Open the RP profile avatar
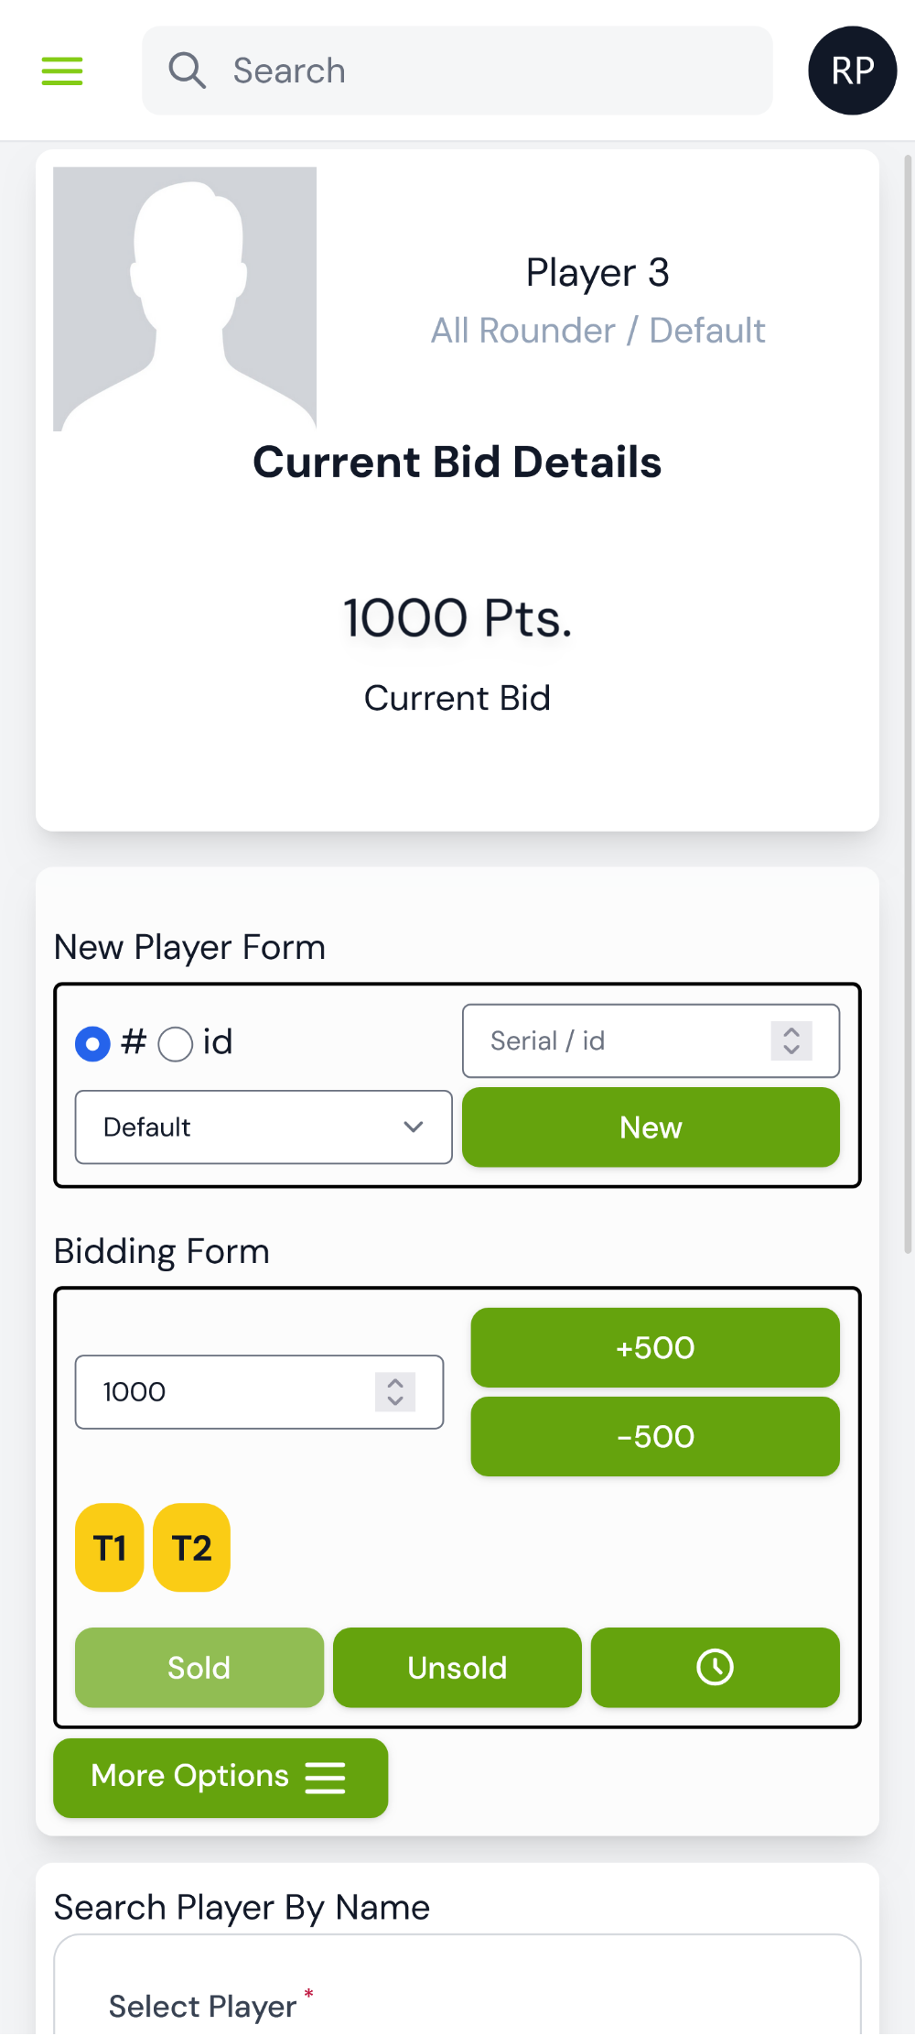The height and width of the screenshot is (2036, 915). 852,71
